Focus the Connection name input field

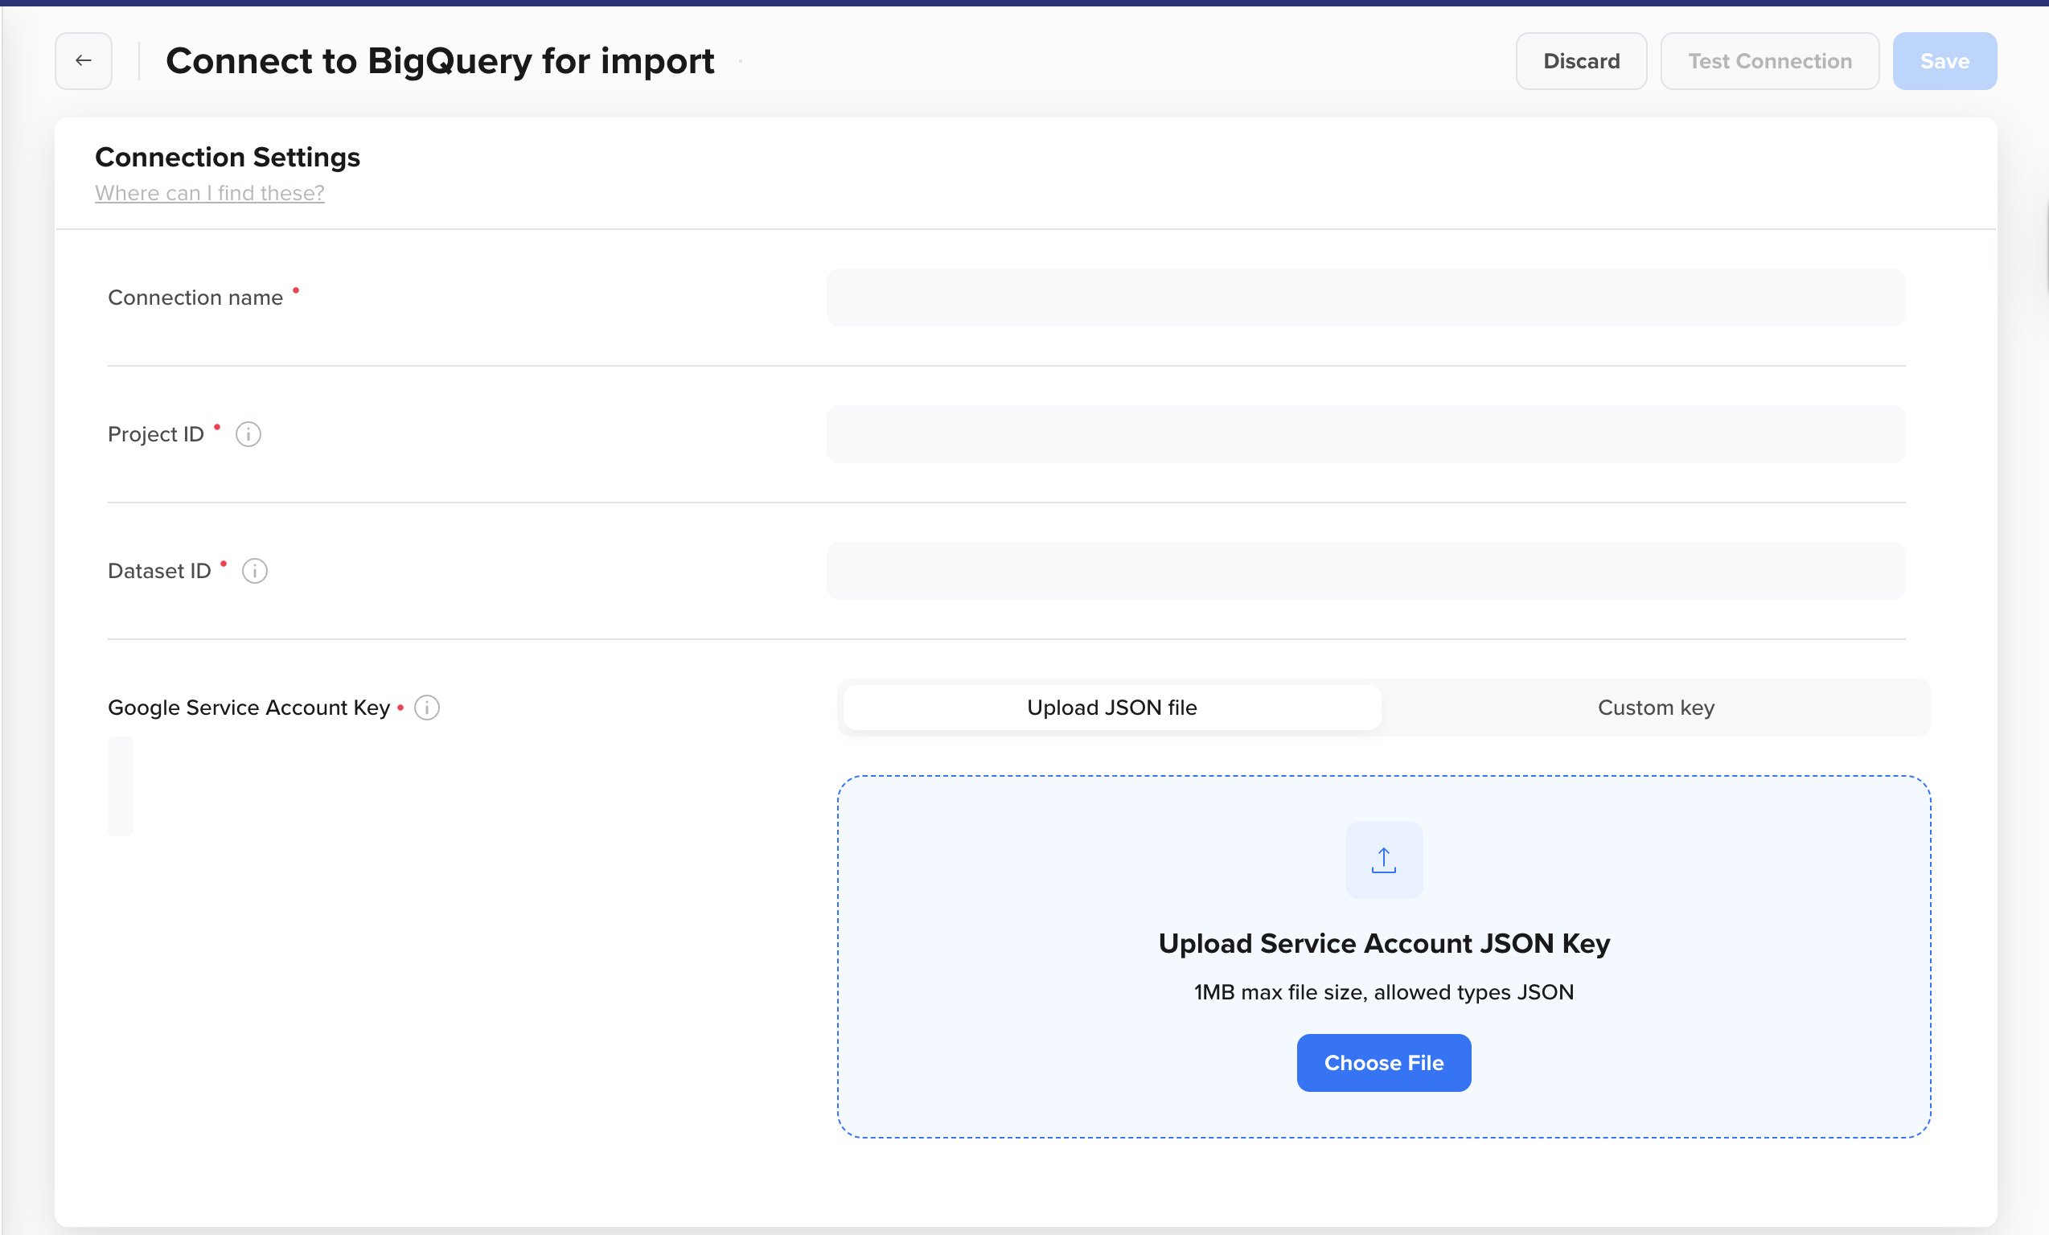[1365, 297]
